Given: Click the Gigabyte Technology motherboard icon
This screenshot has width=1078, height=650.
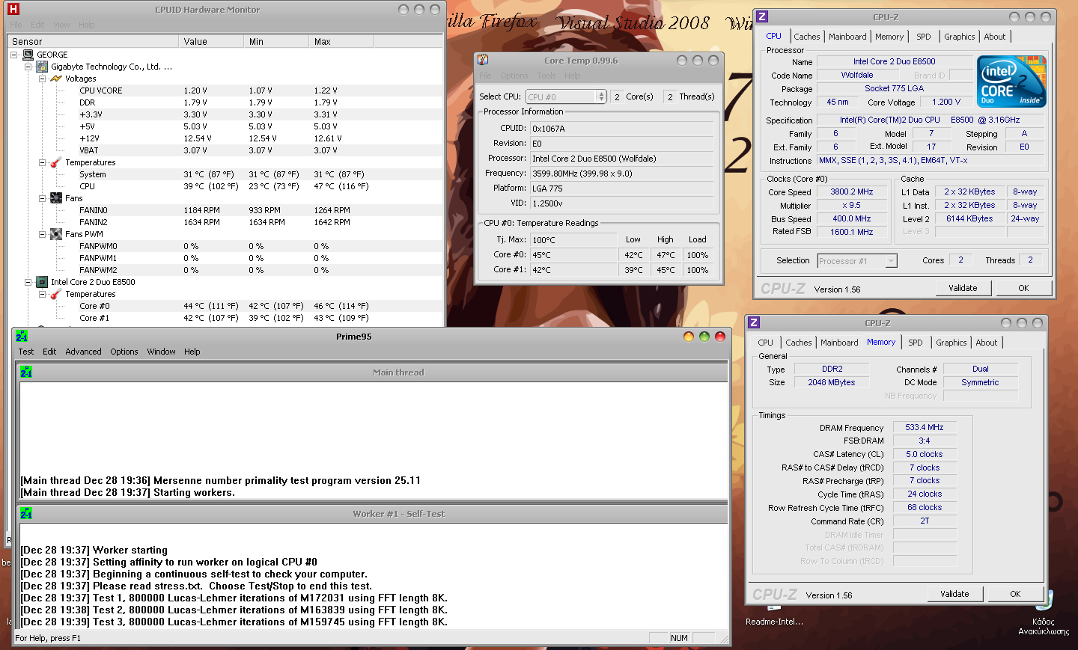Looking at the screenshot, I should (x=42, y=67).
